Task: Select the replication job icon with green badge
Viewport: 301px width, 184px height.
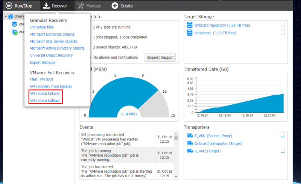Action: point(14,32)
